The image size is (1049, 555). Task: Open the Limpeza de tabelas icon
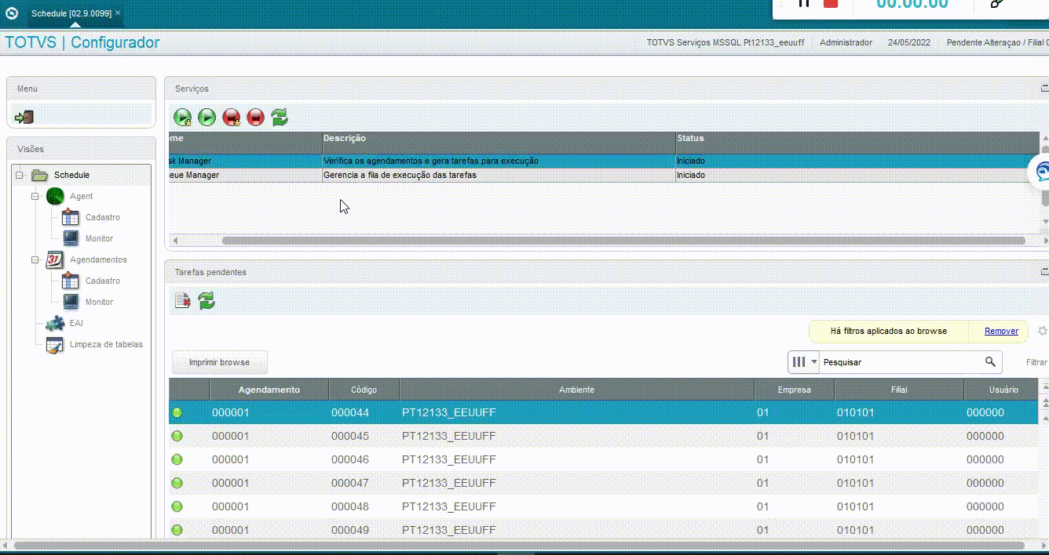tap(55, 344)
